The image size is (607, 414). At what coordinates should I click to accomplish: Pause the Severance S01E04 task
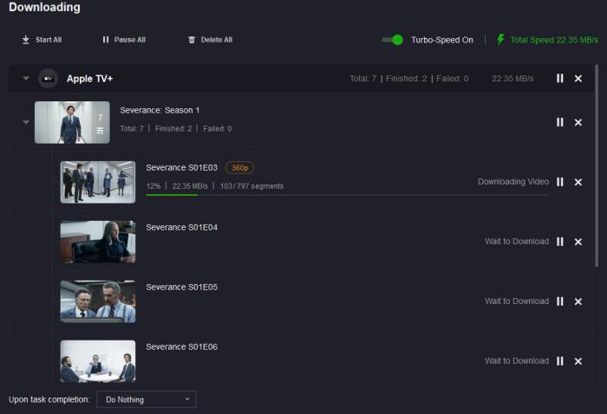coord(560,242)
